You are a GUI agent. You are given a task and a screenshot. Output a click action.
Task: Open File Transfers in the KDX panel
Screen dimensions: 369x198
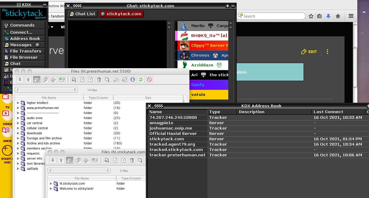click(x=24, y=51)
